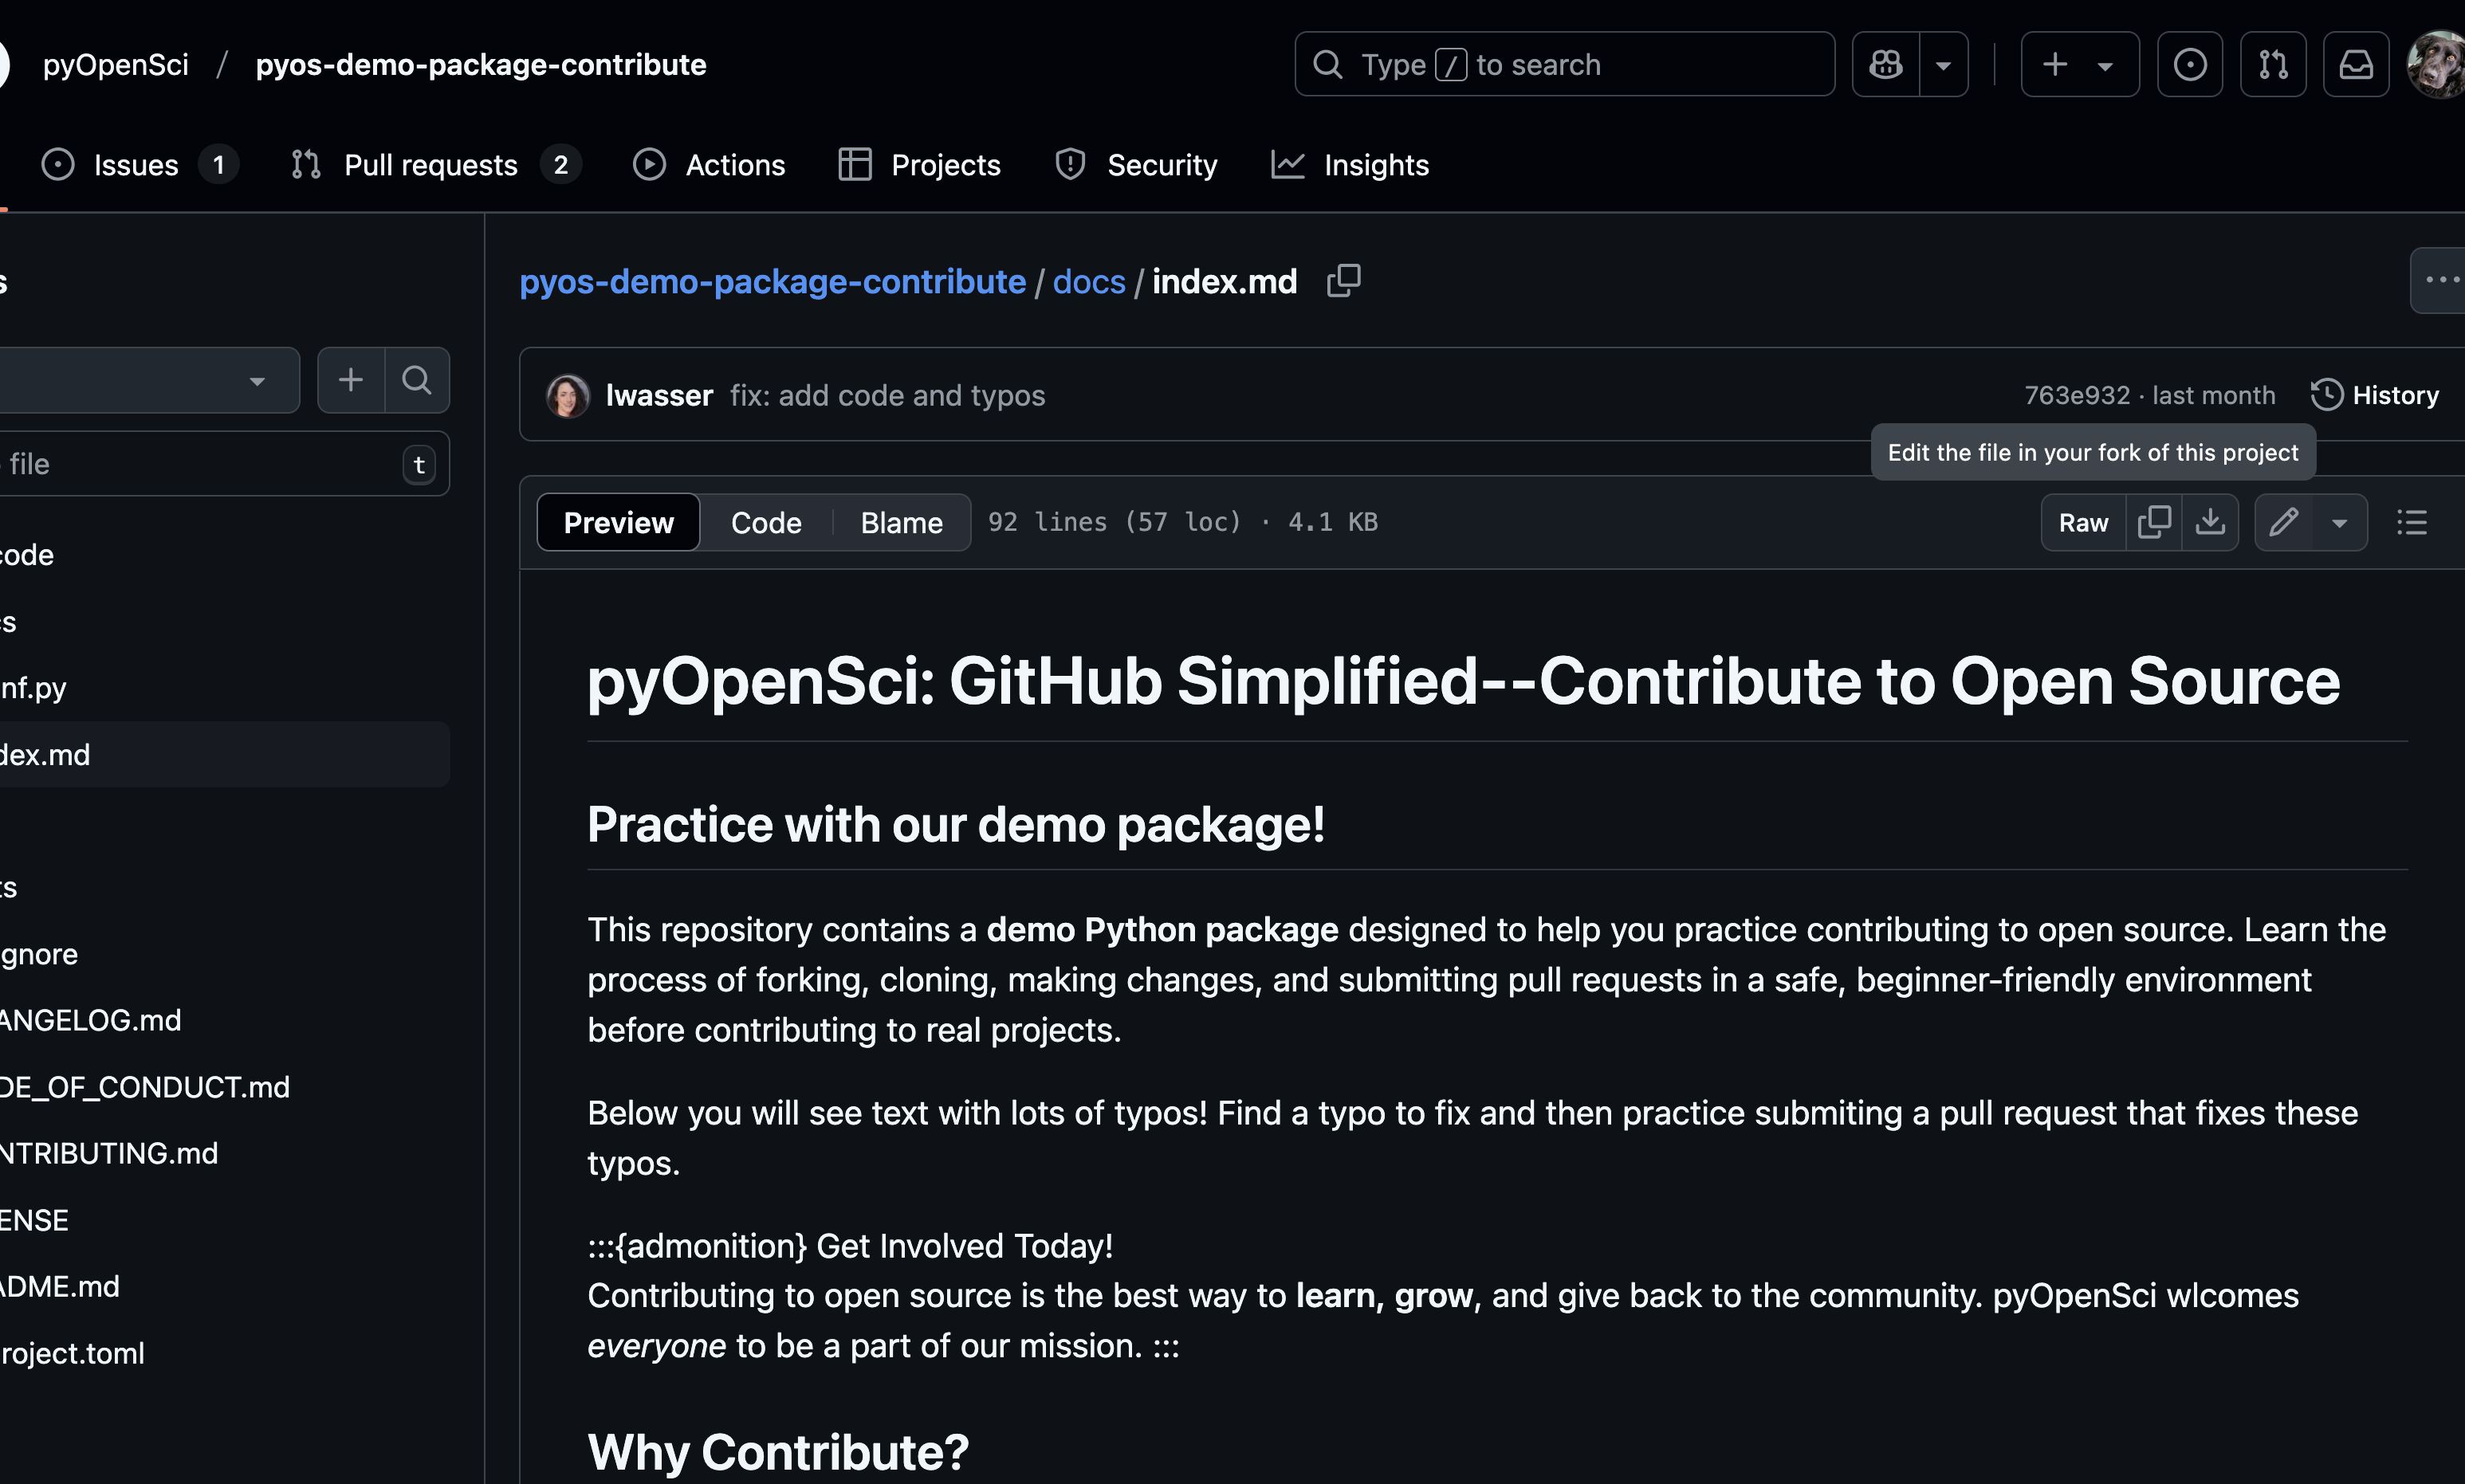
Task: Focus the Type / to search field
Action: pyautogui.click(x=1564, y=65)
